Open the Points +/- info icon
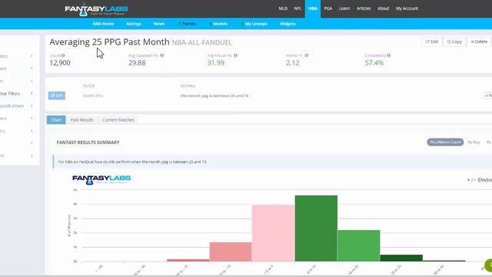The image size is (492, 277). point(307,55)
